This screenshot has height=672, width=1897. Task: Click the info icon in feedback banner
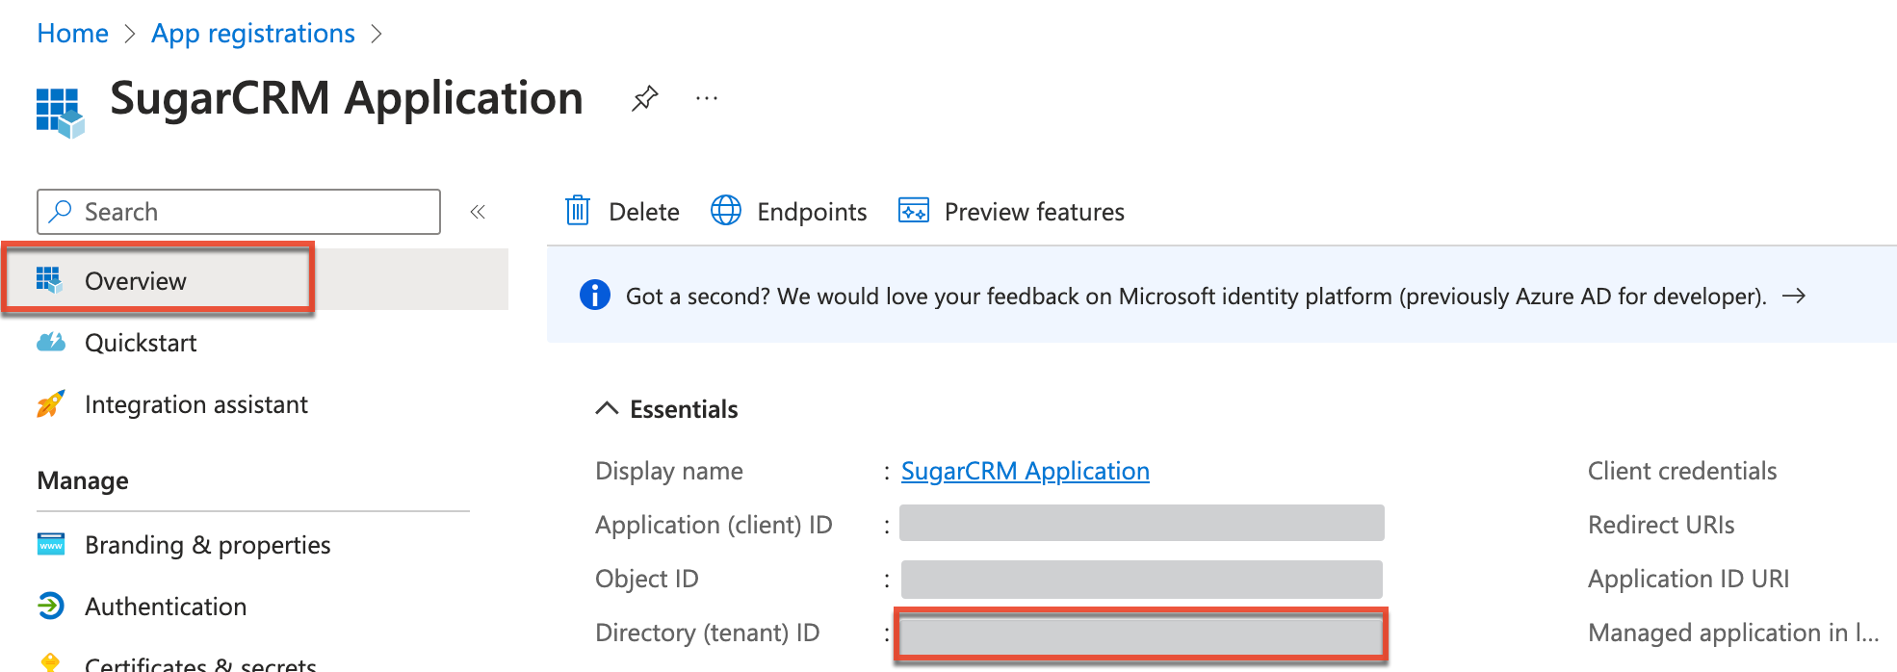595,295
